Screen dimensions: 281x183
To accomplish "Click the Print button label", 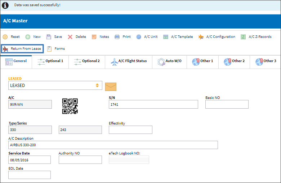I will coord(126,36).
